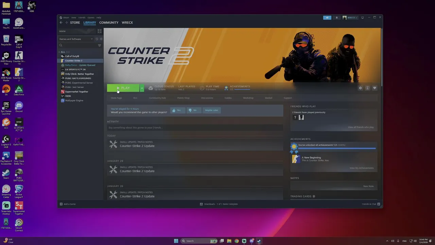Go to the STORE tab

point(75,22)
